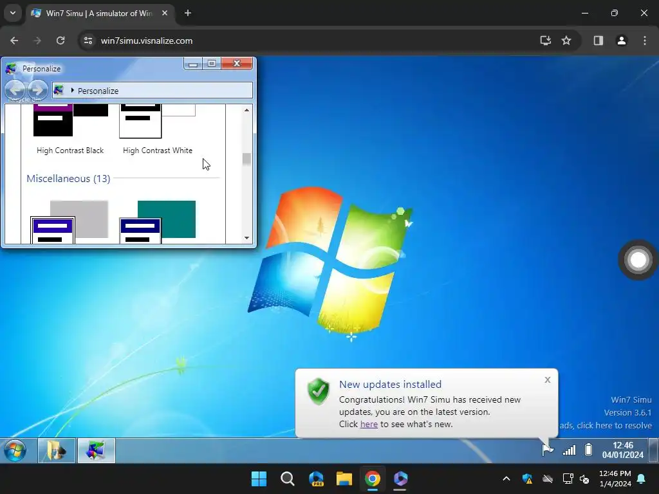Image resolution: width=659 pixels, height=494 pixels.
Task: Click the Chrome URL win7simu.visnalize.com
Action: [147, 41]
